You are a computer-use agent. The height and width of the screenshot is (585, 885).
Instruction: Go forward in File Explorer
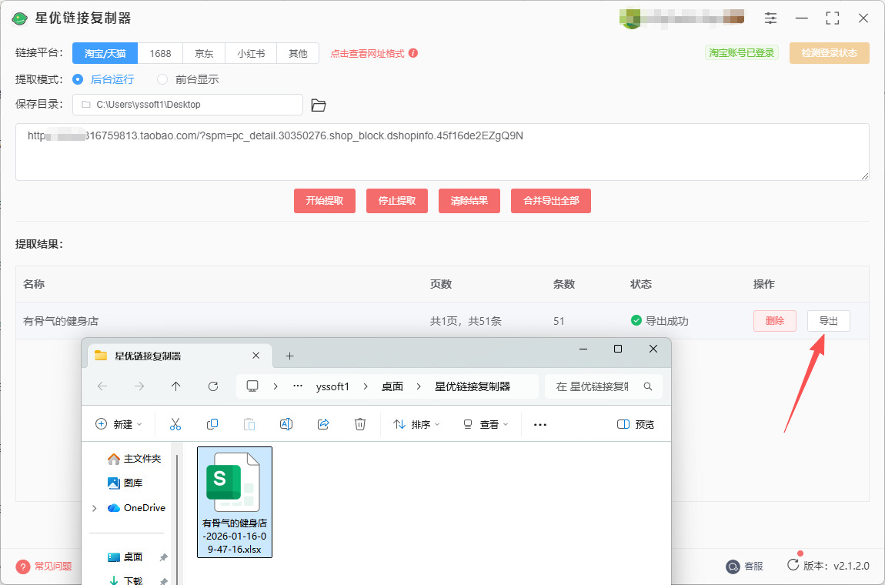click(139, 386)
